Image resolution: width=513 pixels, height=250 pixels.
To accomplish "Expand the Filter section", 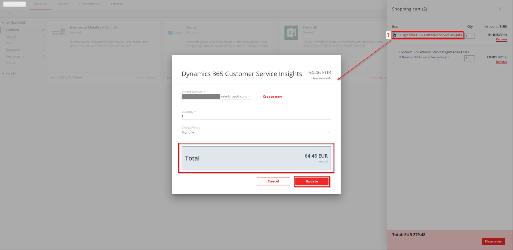I will click(x=3, y=74).
